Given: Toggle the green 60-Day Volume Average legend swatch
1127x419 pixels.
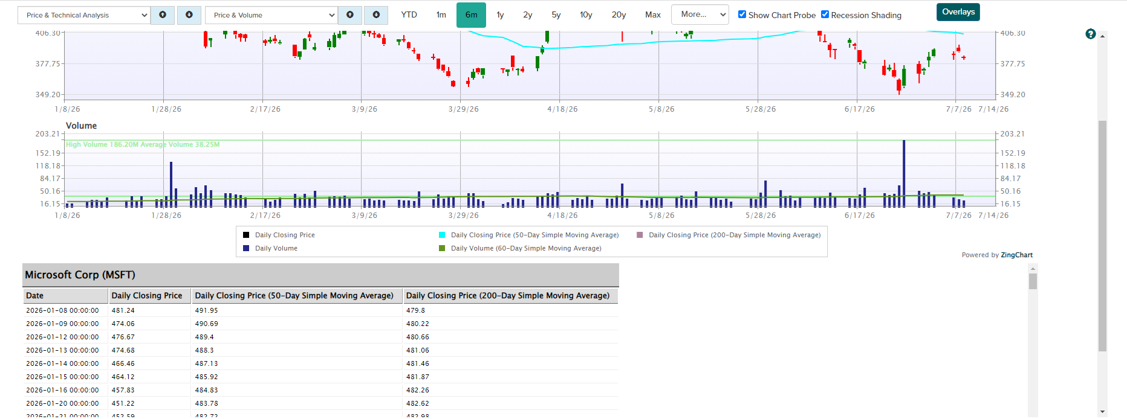Looking at the screenshot, I should (442, 248).
